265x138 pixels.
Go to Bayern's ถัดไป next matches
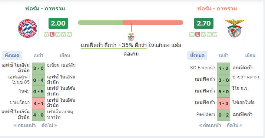pyautogui.click(x=49, y=125)
